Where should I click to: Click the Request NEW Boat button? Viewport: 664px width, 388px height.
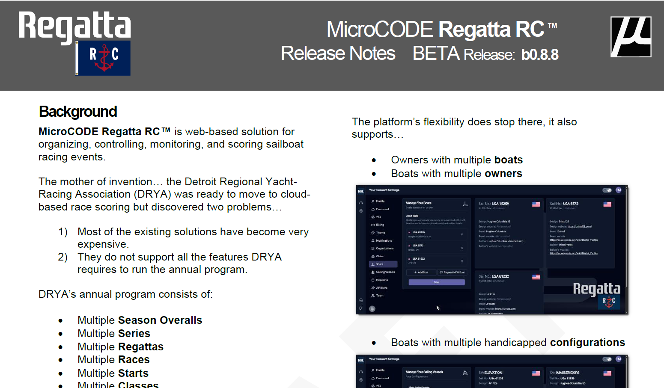coord(452,272)
